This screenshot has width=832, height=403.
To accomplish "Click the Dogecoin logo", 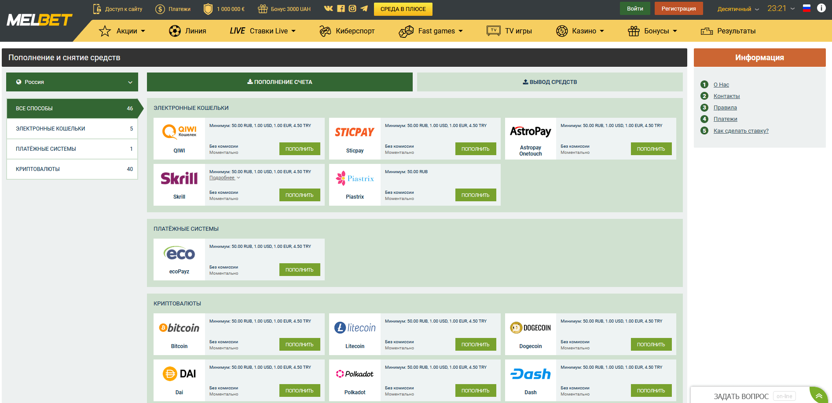I will pos(531,328).
